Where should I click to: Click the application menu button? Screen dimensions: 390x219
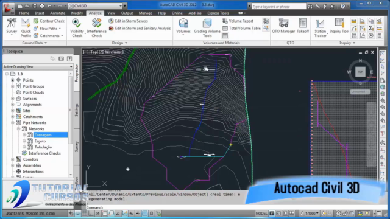click(x=8, y=8)
